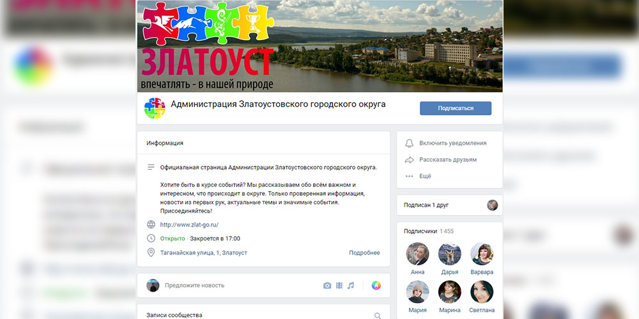Open the colorful poster editor icon
The height and width of the screenshot is (319, 639).
pos(376,286)
